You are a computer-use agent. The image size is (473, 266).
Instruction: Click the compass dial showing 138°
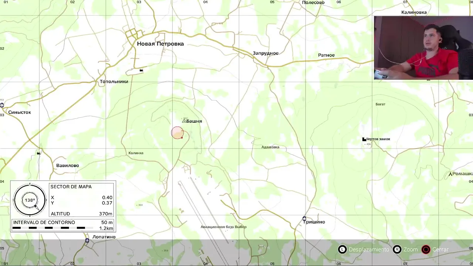click(30, 200)
